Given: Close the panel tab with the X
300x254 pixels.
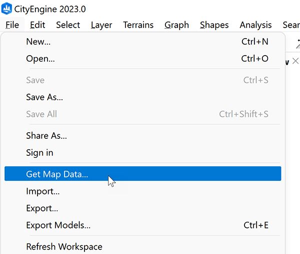Looking at the screenshot, I should coord(295,62).
